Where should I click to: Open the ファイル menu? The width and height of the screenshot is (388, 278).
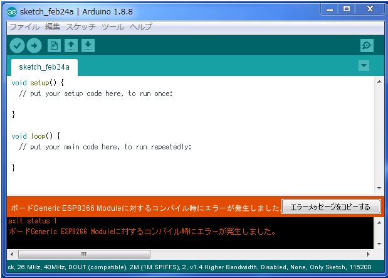point(24,27)
